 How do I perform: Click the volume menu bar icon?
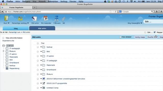(x=135, y=1)
